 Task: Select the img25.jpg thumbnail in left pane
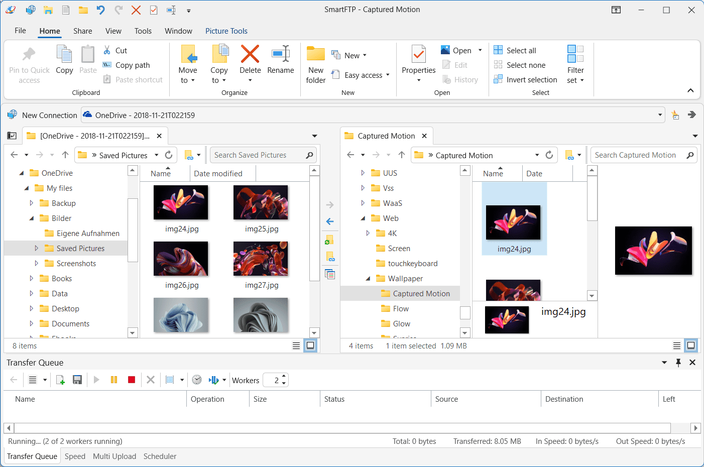tap(261, 203)
